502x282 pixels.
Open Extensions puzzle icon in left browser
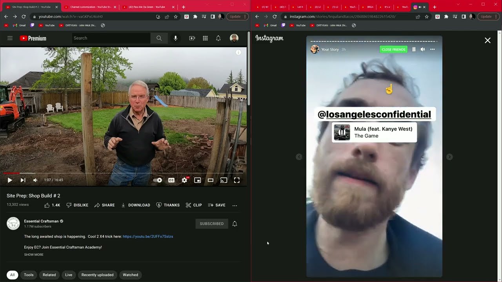coord(195,16)
